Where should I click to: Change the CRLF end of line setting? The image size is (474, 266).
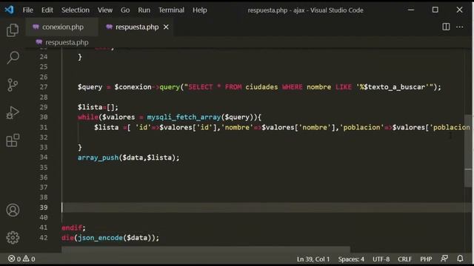(x=404, y=259)
